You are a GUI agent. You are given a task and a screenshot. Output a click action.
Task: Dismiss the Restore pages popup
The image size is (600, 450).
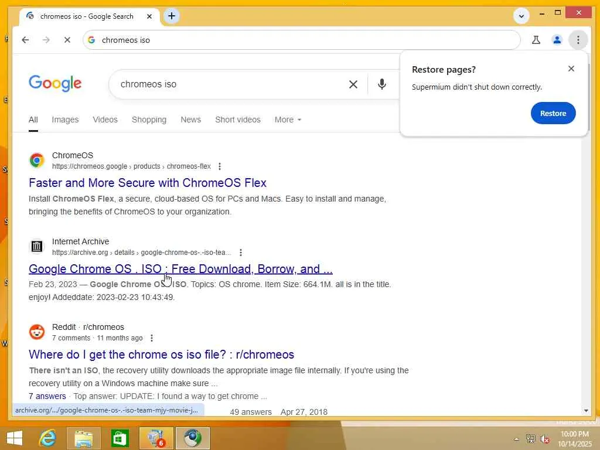[571, 69]
